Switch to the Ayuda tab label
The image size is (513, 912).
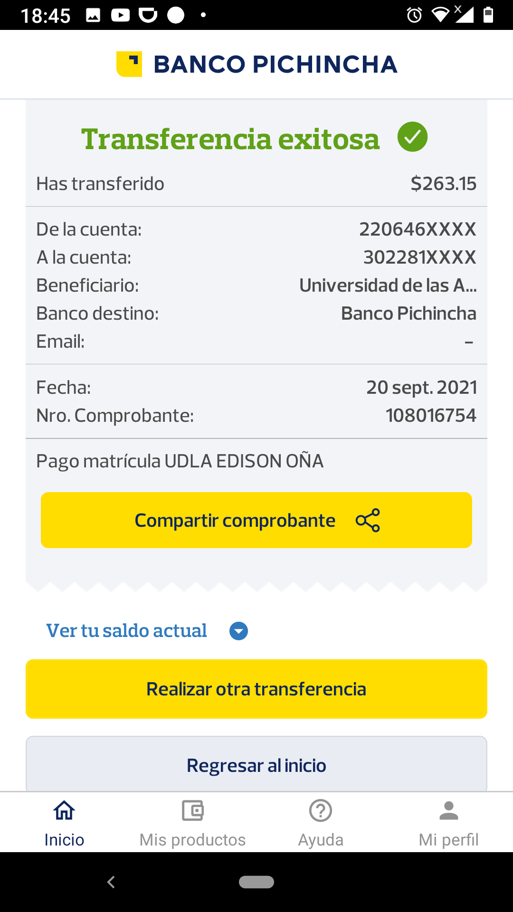pos(321,840)
